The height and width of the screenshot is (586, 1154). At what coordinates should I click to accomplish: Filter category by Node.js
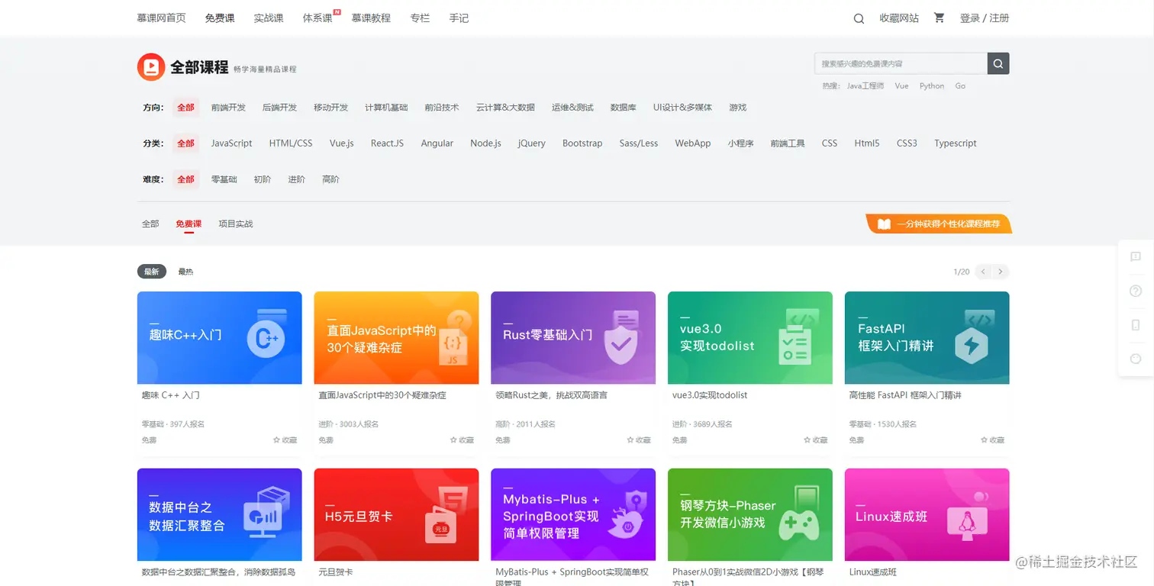(486, 143)
